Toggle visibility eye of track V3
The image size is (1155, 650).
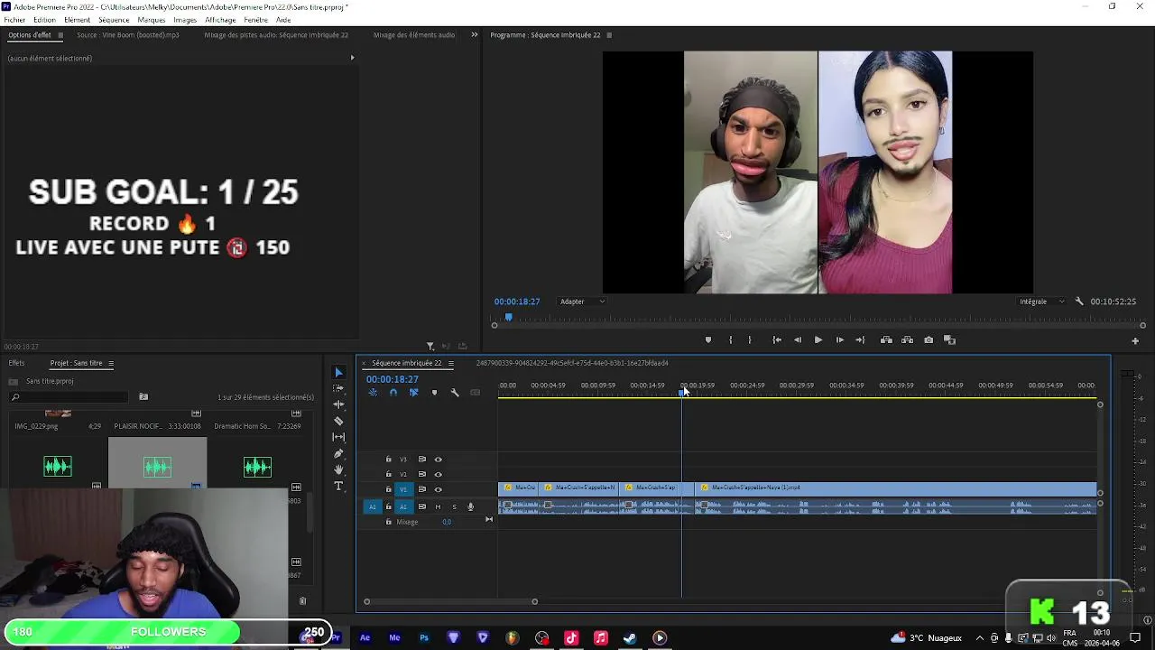439,460
